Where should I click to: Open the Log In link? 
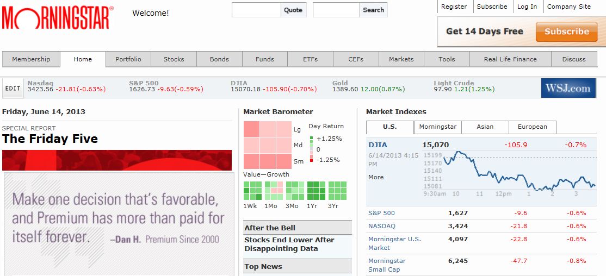click(x=527, y=7)
